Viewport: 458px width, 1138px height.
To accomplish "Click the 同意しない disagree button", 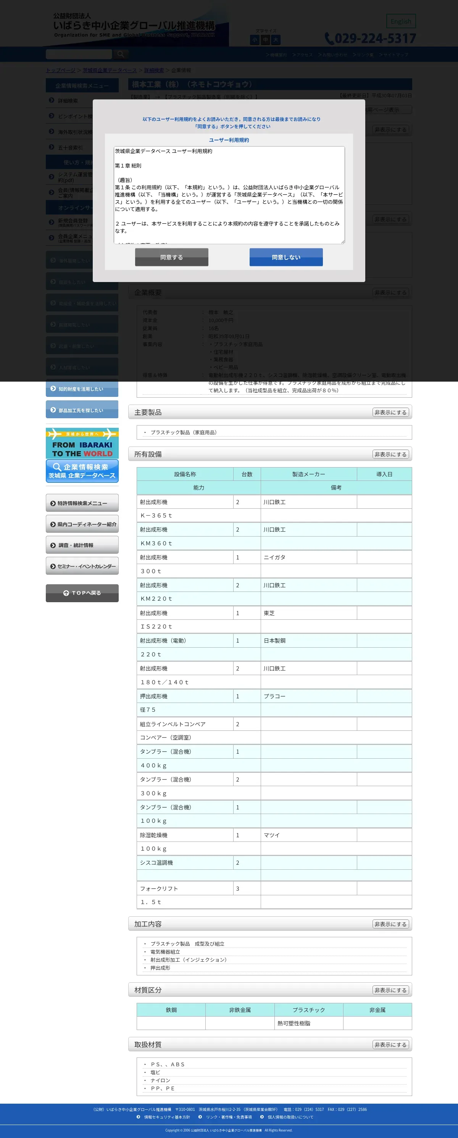I will click(286, 257).
